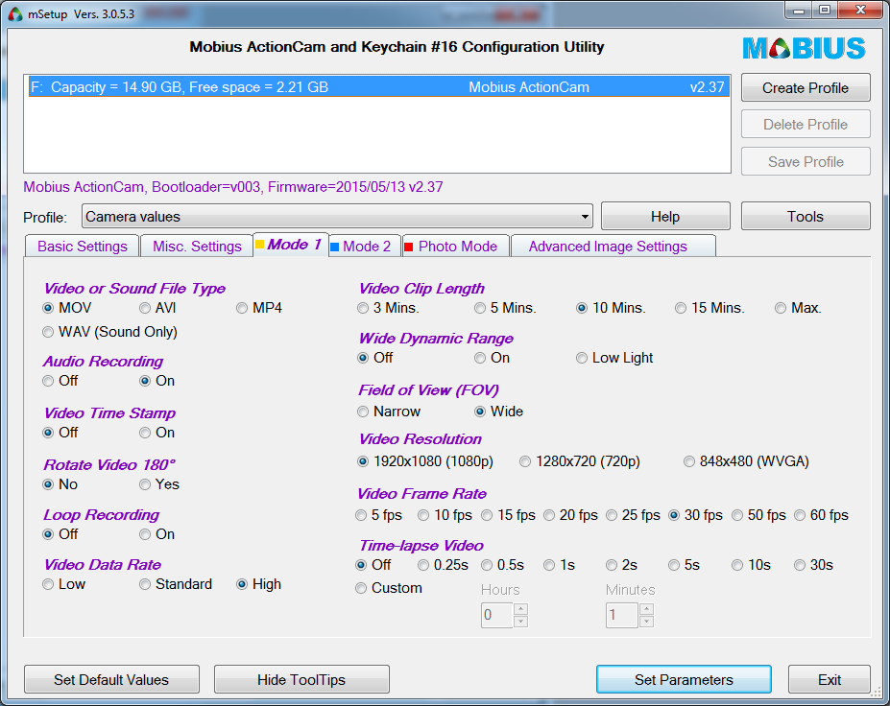Set Video Time Stamp to Off
Image resolution: width=890 pixels, height=706 pixels.
(60, 433)
